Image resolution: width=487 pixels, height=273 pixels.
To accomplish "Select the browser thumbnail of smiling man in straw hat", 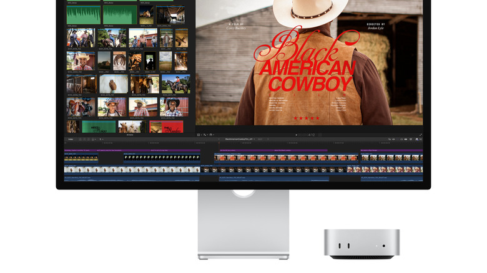I will click(81, 61).
